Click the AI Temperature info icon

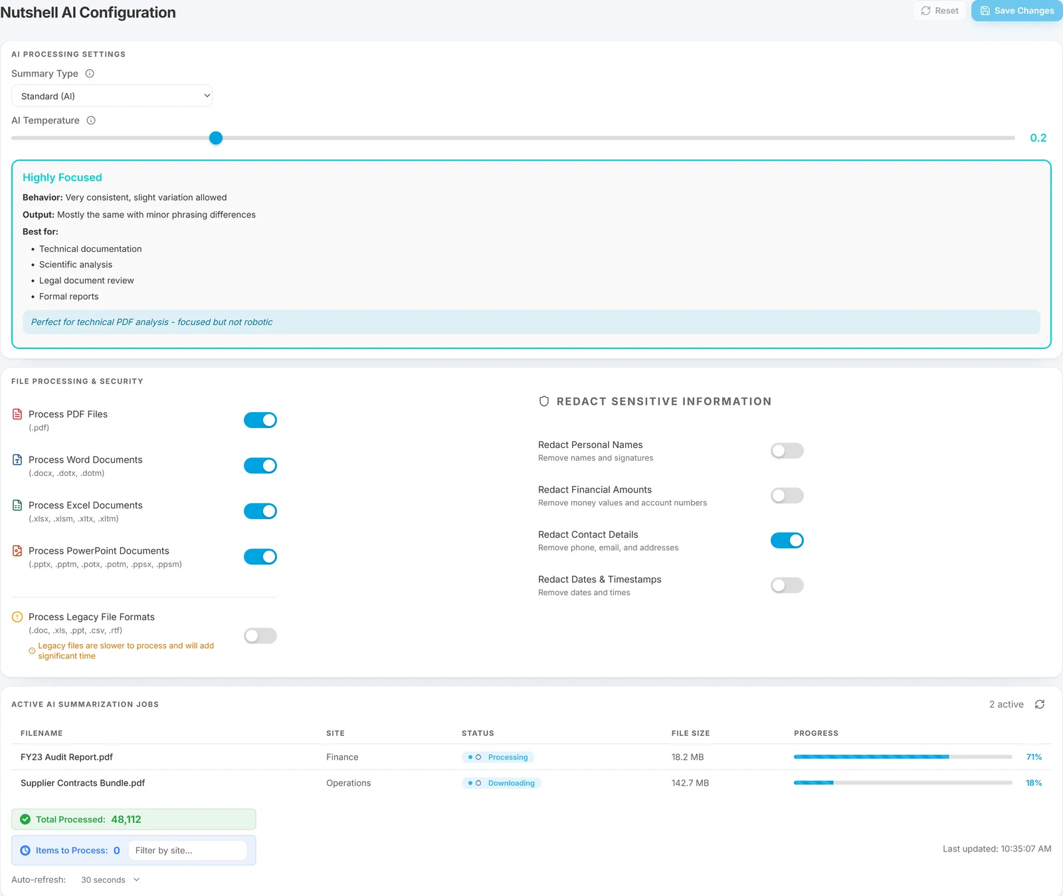coord(91,120)
